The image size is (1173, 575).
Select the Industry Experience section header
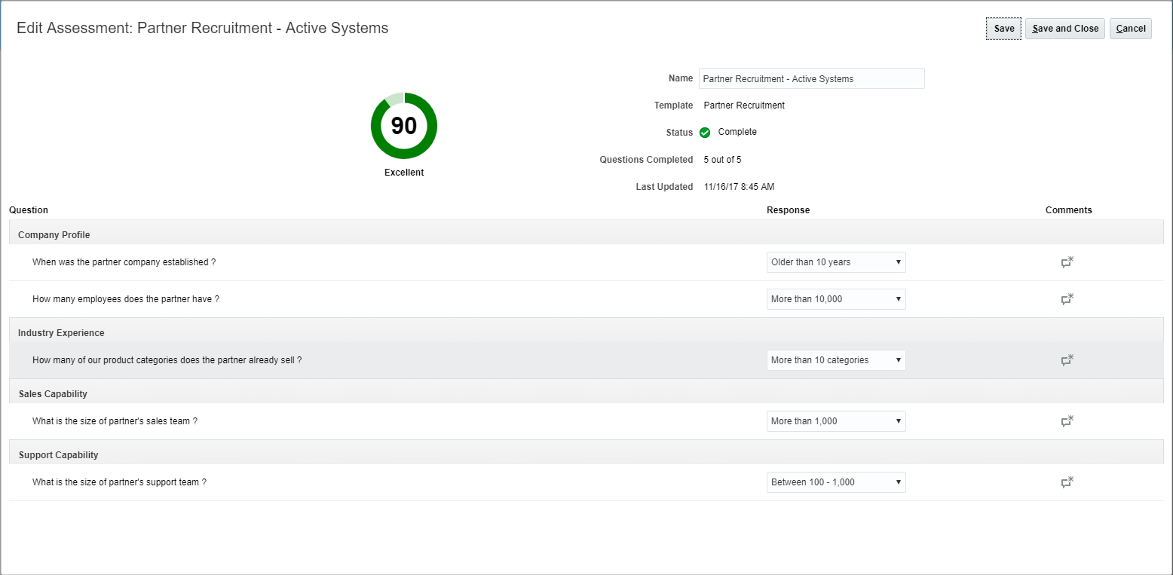[61, 333]
